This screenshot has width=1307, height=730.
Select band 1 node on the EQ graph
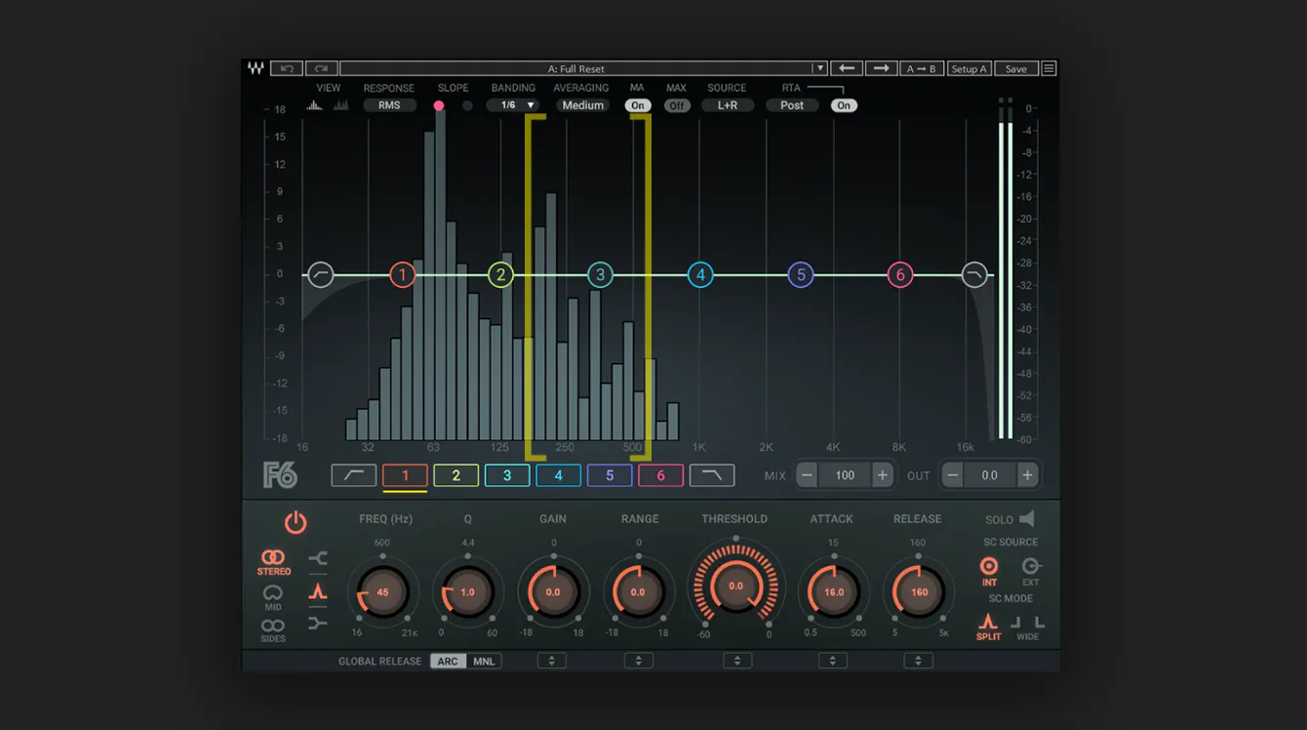point(402,275)
